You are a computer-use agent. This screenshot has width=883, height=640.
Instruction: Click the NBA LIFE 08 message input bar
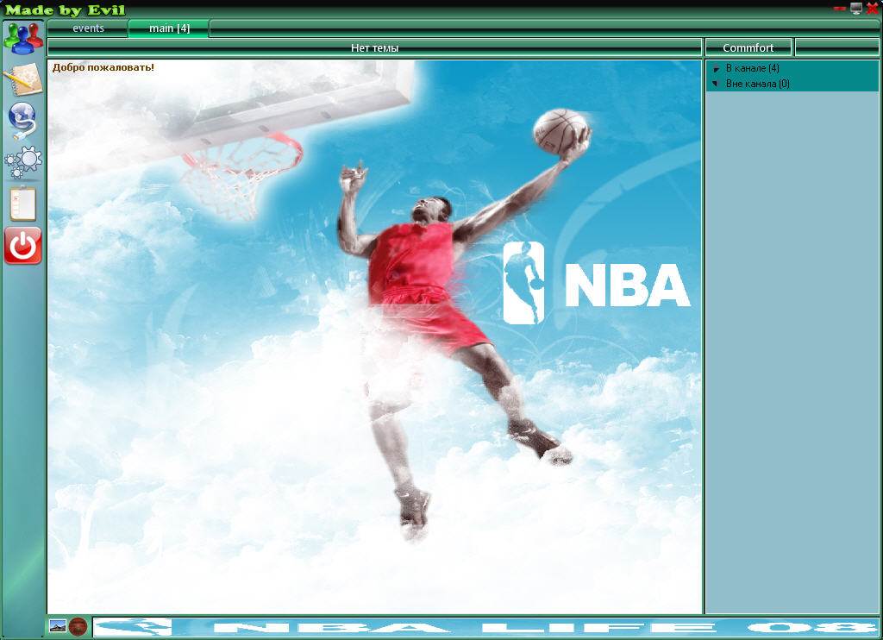coord(485,626)
